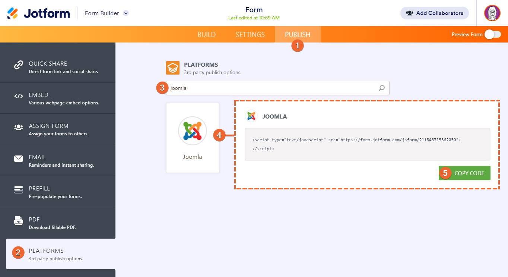Click the Form Builder label

[102, 13]
